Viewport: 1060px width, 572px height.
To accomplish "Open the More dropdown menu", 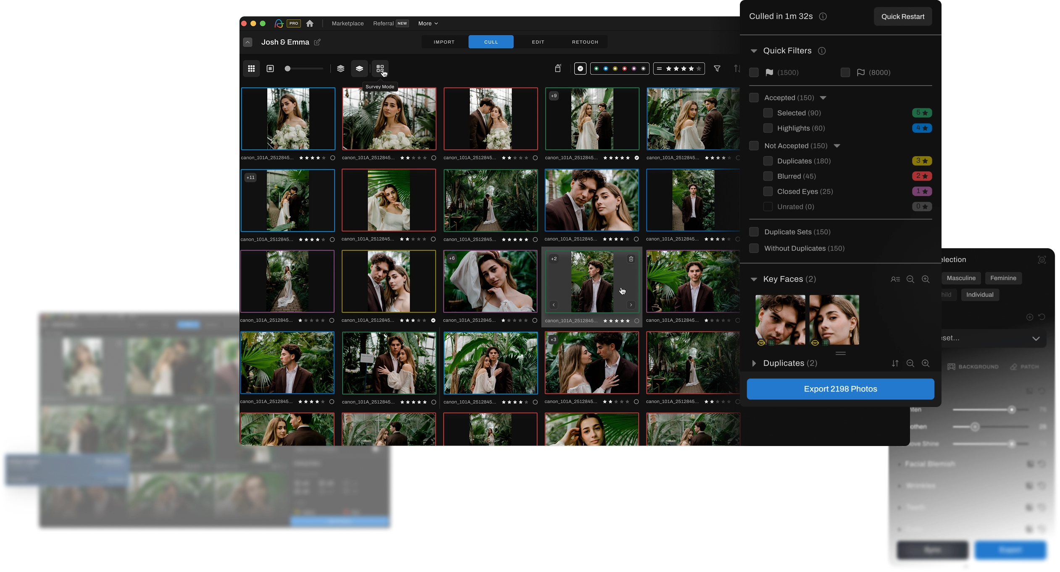I will click(428, 24).
